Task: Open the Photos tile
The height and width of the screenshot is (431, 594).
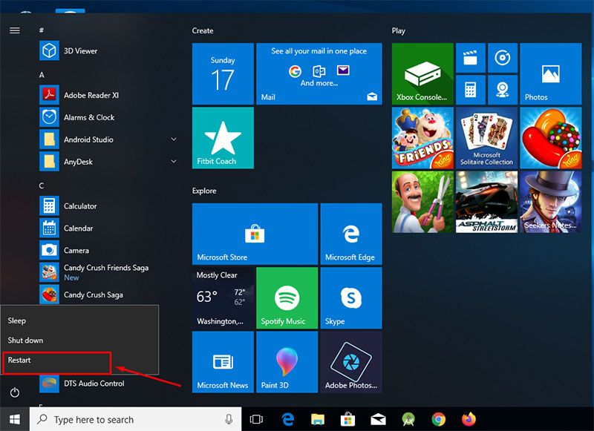Action: [551, 73]
